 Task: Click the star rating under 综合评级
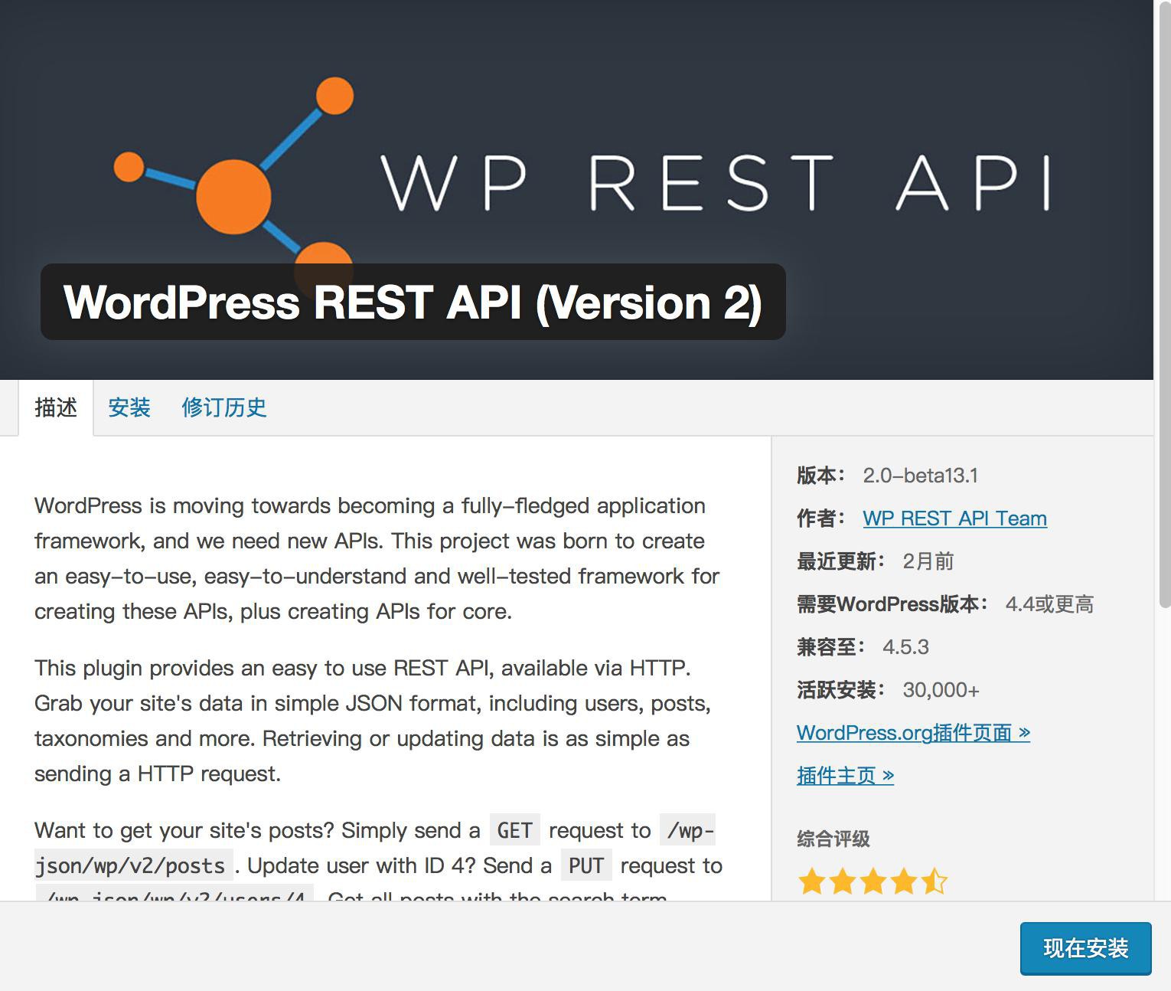point(873,881)
